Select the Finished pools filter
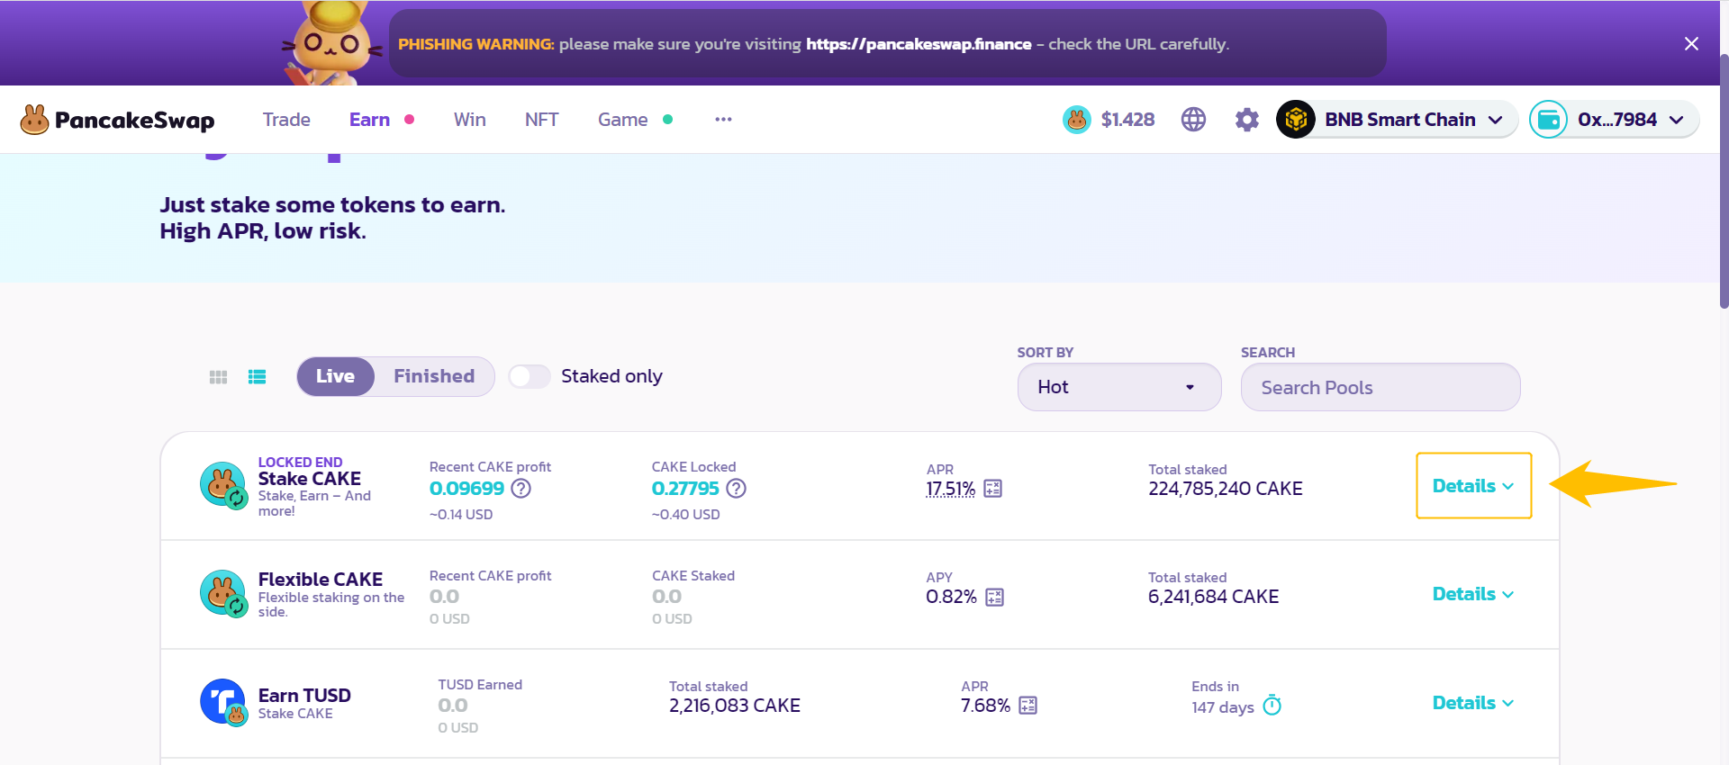1729x765 pixels. pos(434,376)
